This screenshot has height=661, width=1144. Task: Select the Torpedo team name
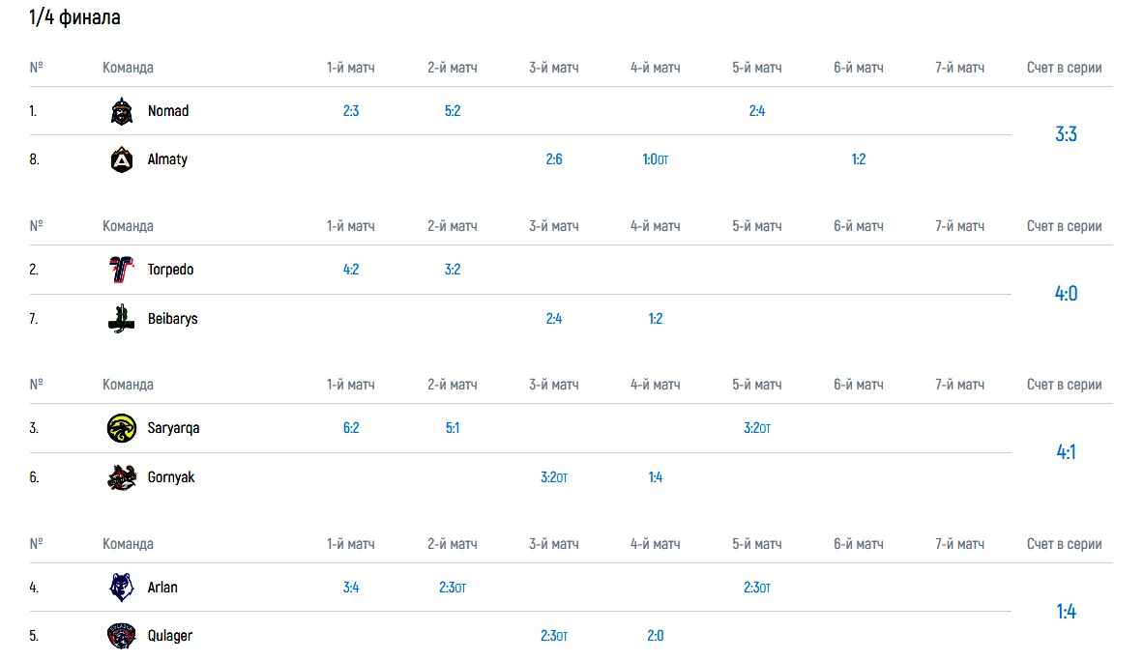(170, 270)
